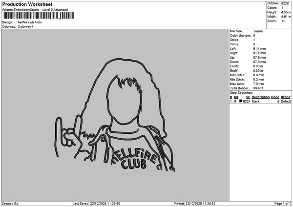This screenshot has height=207, width=293.
Task: Click the Stitches value 8226
Action: (285, 3)
